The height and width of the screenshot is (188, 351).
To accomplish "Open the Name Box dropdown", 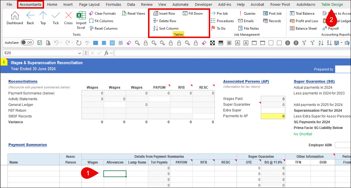I will (80, 53).
